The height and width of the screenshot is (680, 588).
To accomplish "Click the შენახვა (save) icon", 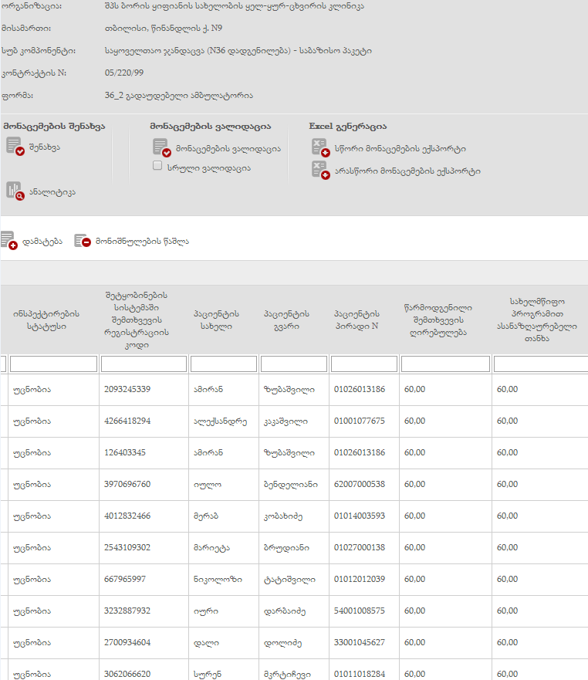I will point(15,146).
